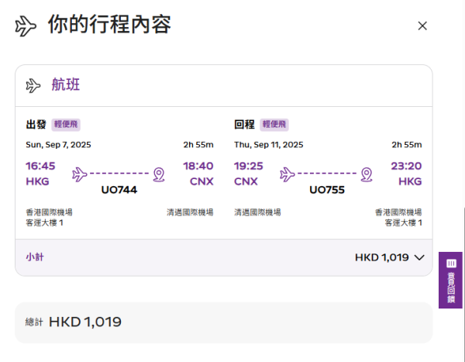Click HKG under 23:20
The height and width of the screenshot is (362, 465).
click(x=410, y=181)
